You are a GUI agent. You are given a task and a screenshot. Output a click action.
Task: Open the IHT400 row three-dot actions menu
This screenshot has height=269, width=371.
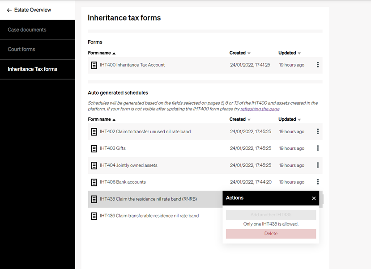tap(318, 65)
